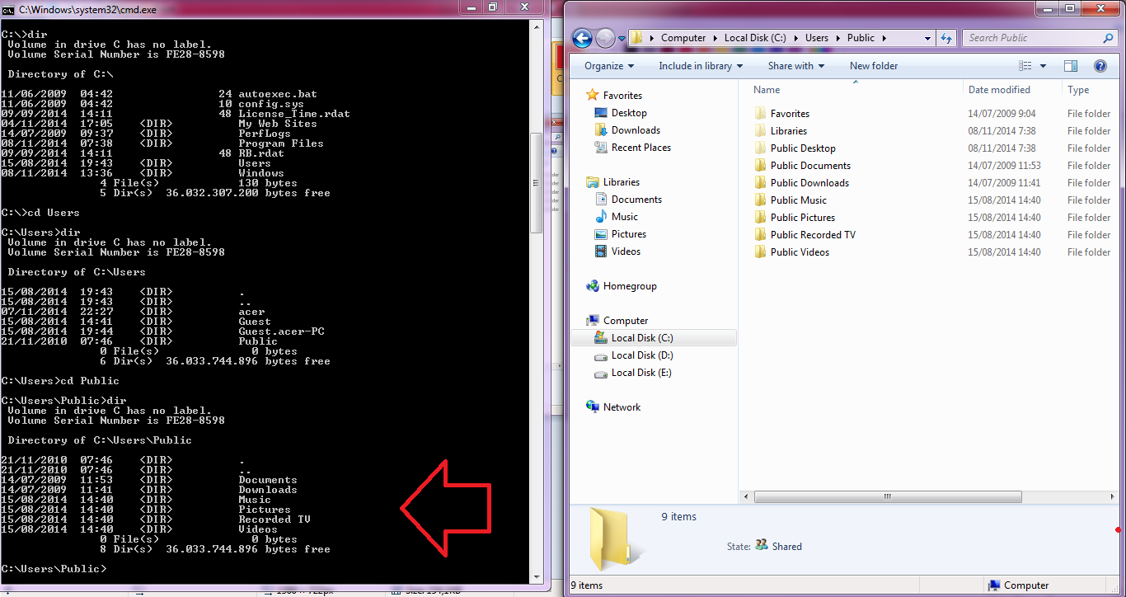The height and width of the screenshot is (597, 1126).
Task: Click Users in the address breadcrumb
Action: pos(817,38)
